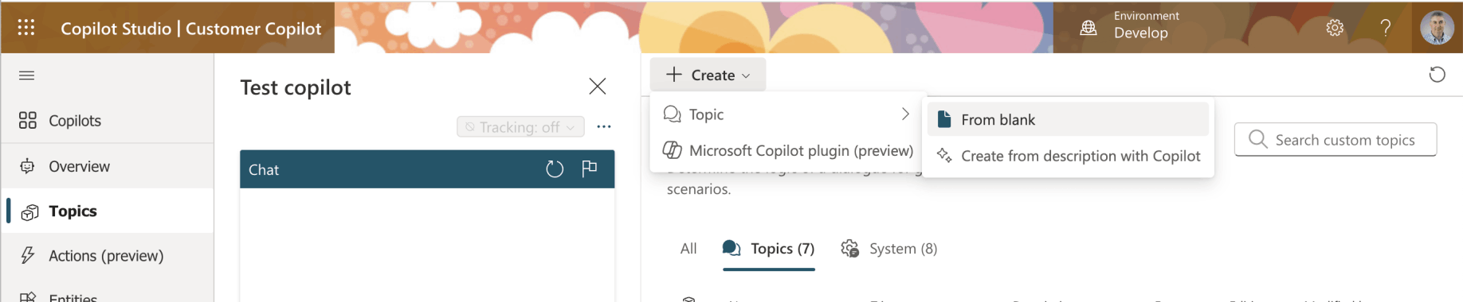Close the Test copilot panel
The image size is (1463, 302).
coord(598,86)
